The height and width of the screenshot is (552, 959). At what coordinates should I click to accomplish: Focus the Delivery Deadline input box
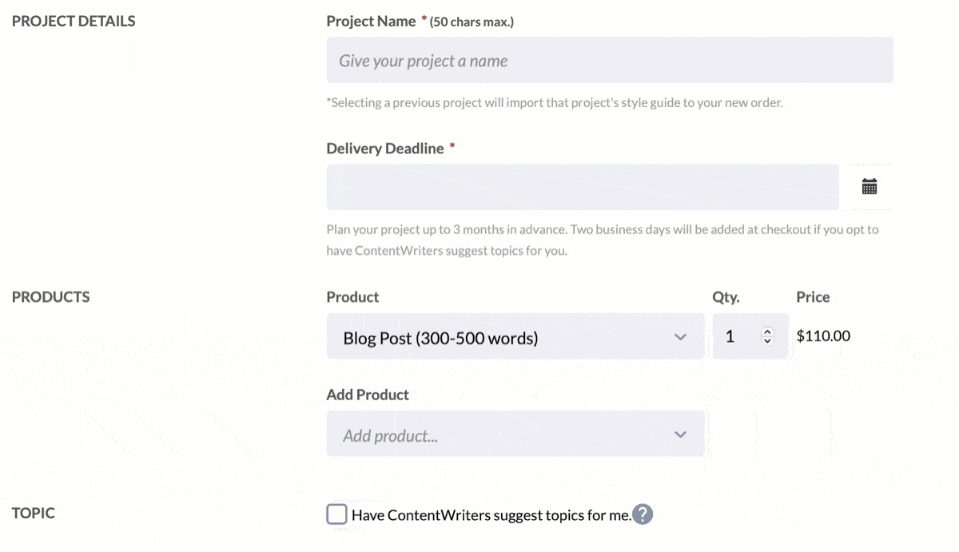(x=582, y=186)
